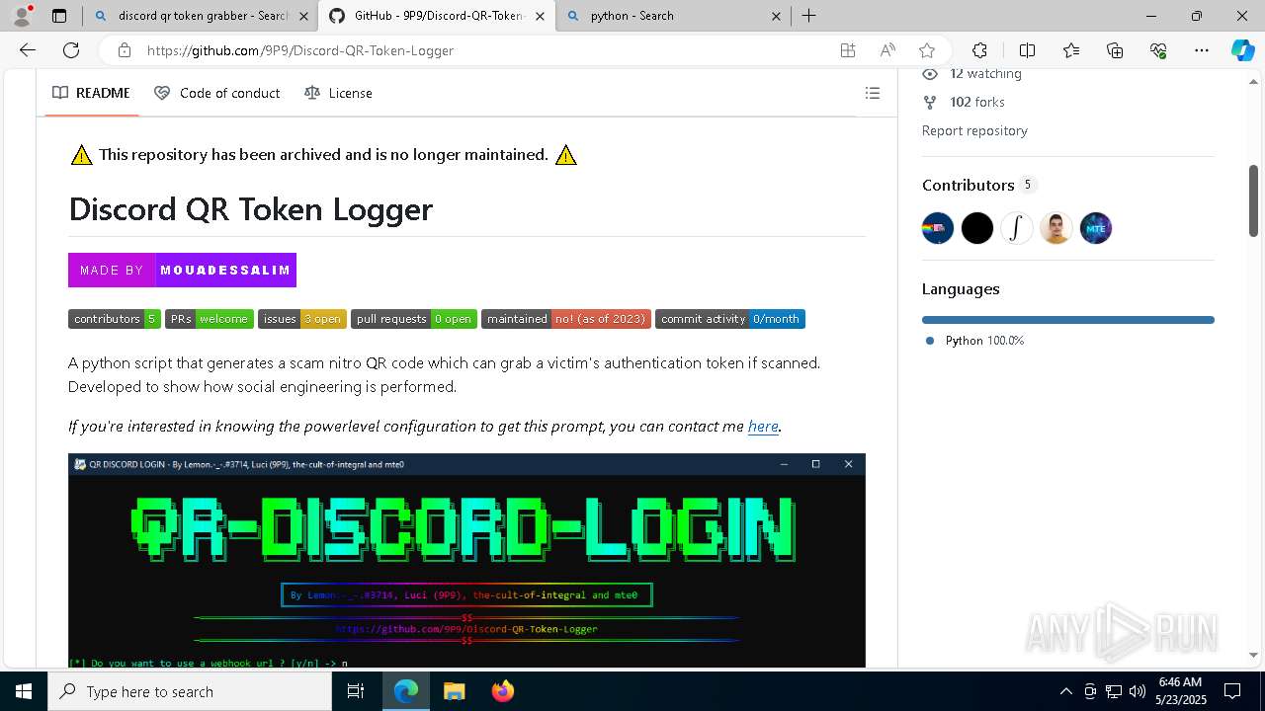
Task: Click the Python 100.0% language entry
Action: click(x=974, y=341)
